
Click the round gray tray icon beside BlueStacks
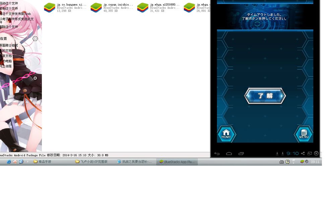(307, 162)
